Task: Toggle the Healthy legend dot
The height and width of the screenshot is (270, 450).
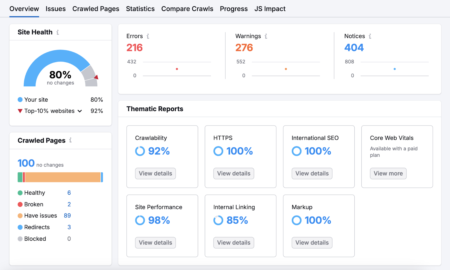Action: [x=20, y=193]
